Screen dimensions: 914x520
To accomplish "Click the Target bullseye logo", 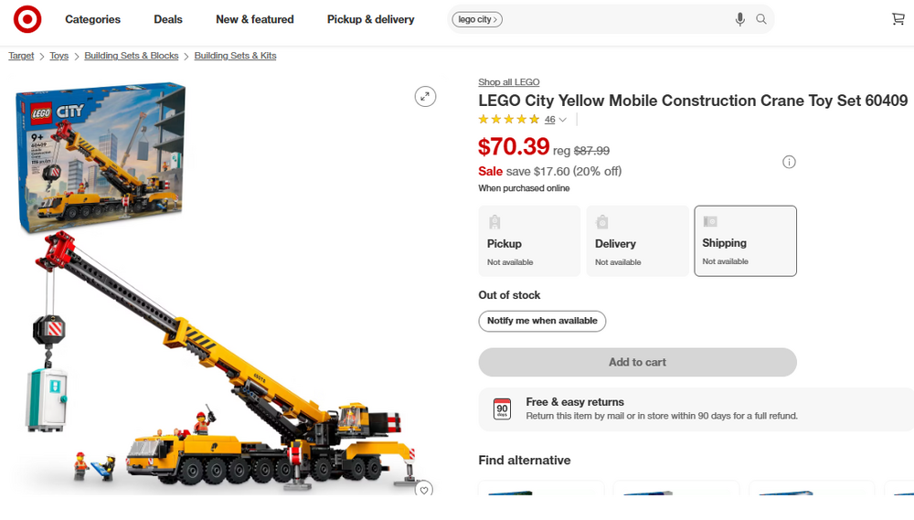I will [x=27, y=19].
